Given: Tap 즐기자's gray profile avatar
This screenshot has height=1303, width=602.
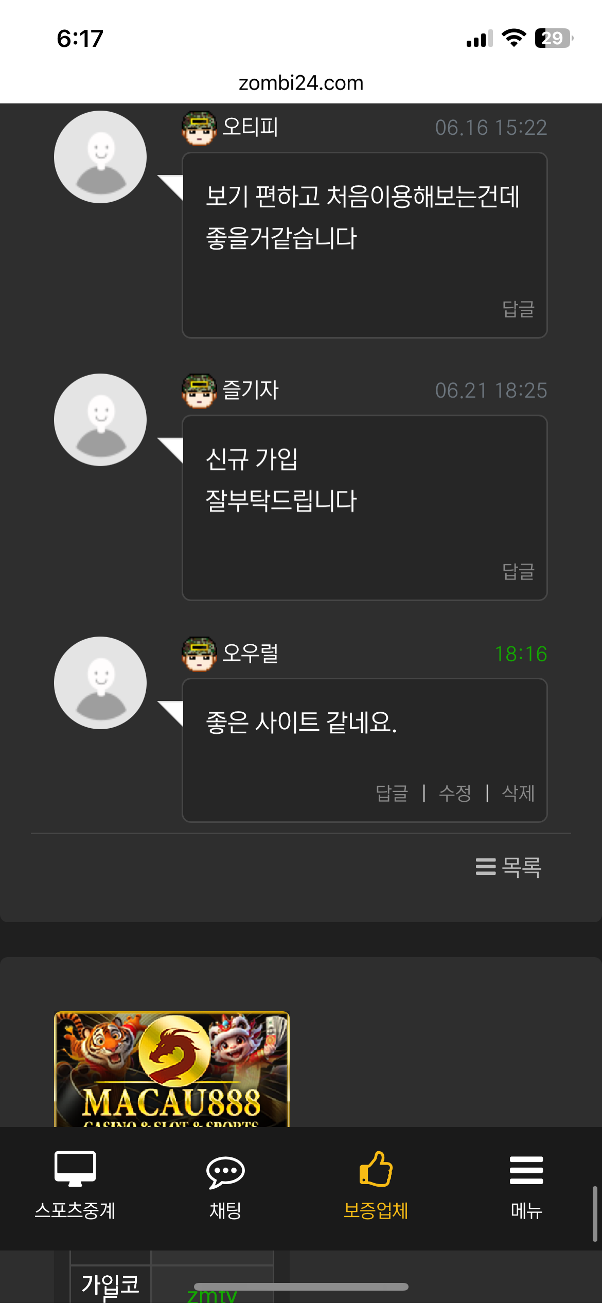Looking at the screenshot, I should (x=100, y=420).
